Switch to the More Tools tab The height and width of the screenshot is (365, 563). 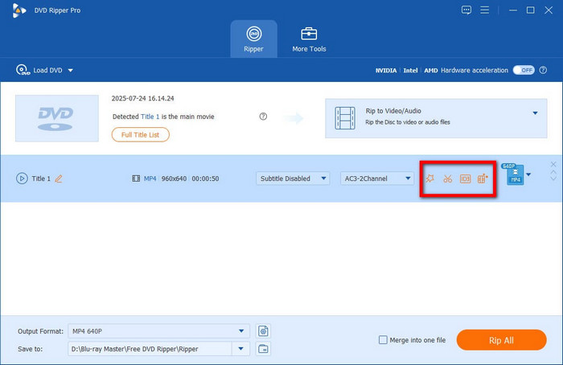coord(309,39)
